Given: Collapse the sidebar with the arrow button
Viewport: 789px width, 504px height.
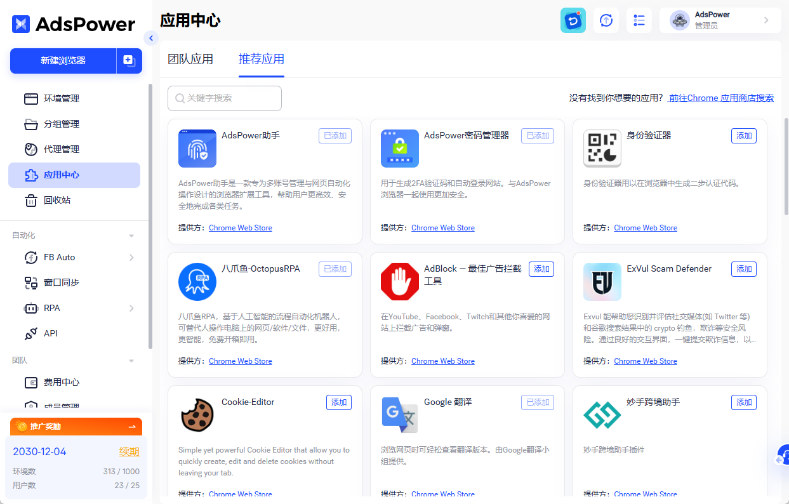Looking at the screenshot, I should coord(150,38).
